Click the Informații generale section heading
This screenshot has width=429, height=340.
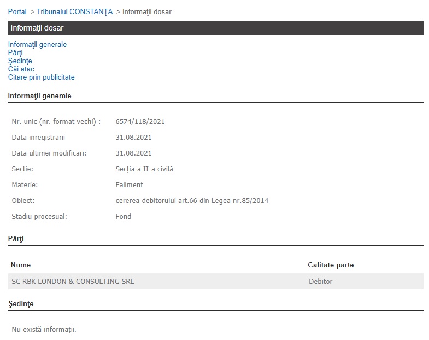[x=40, y=96]
